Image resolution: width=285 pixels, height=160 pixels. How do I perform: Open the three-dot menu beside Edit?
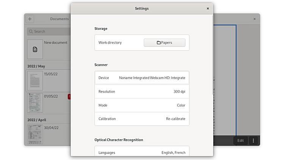point(254,140)
